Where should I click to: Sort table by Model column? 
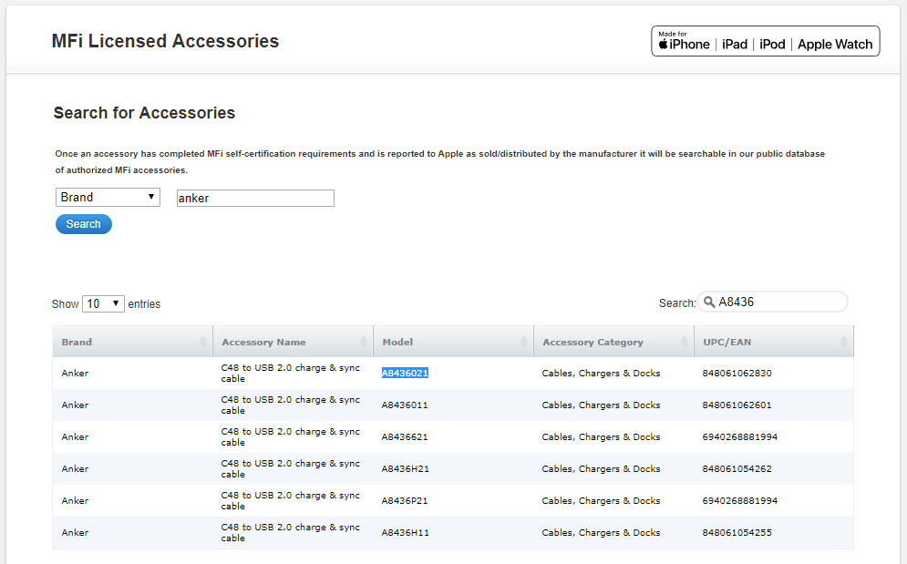click(454, 342)
